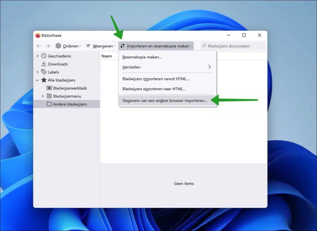This screenshot has height=231, width=317.
Task: Toggle the Importeren en reservekopie maken menu
Action: tap(156, 46)
